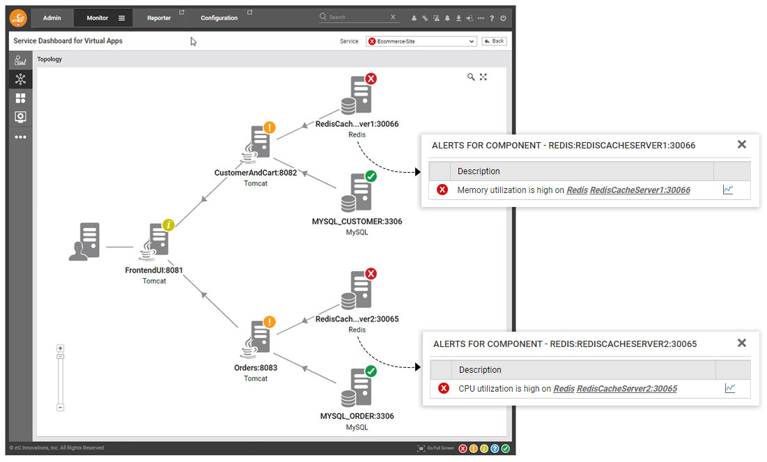Click the yellow minor info icon in footer
Viewport: 767px width, 462px height.
484,448
